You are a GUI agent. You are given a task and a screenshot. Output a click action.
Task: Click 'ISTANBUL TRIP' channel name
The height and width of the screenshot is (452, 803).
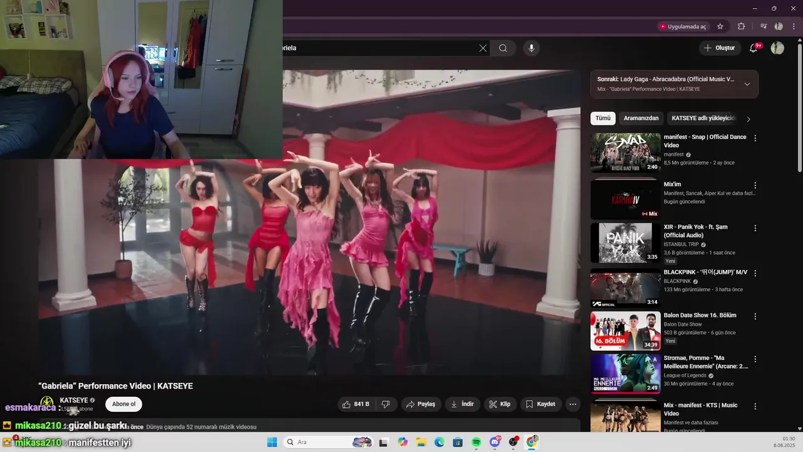681,244
